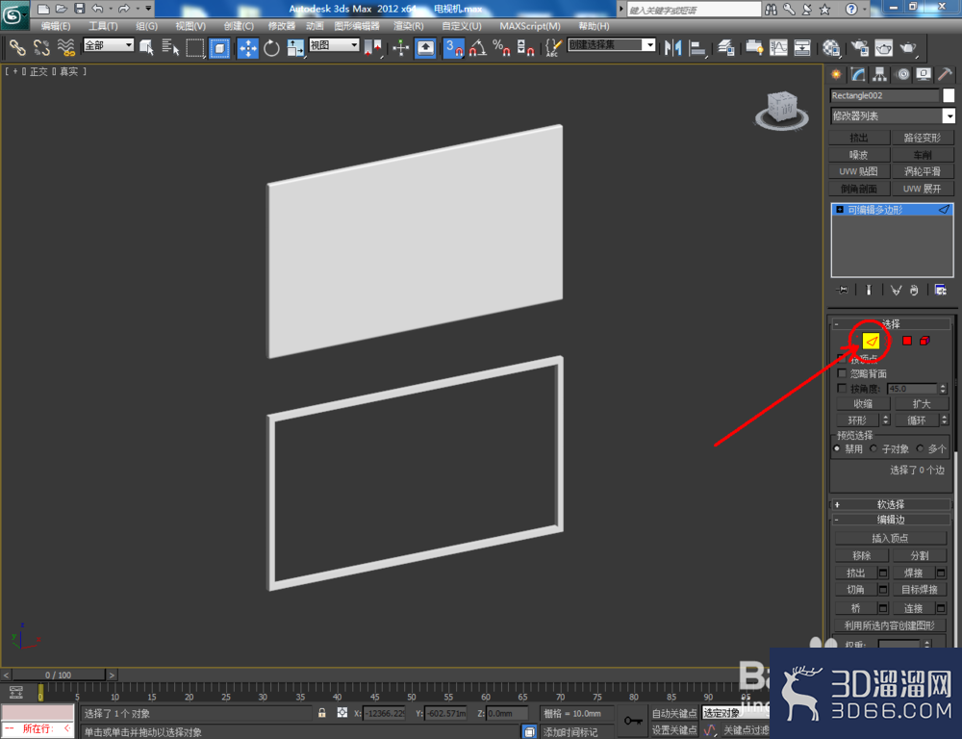
Task: Open the MAXScript(M) menu
Action: 530,26
